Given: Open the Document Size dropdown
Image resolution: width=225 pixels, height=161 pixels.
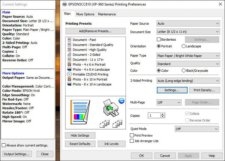Looking at the screenshot, I should 188,32.
